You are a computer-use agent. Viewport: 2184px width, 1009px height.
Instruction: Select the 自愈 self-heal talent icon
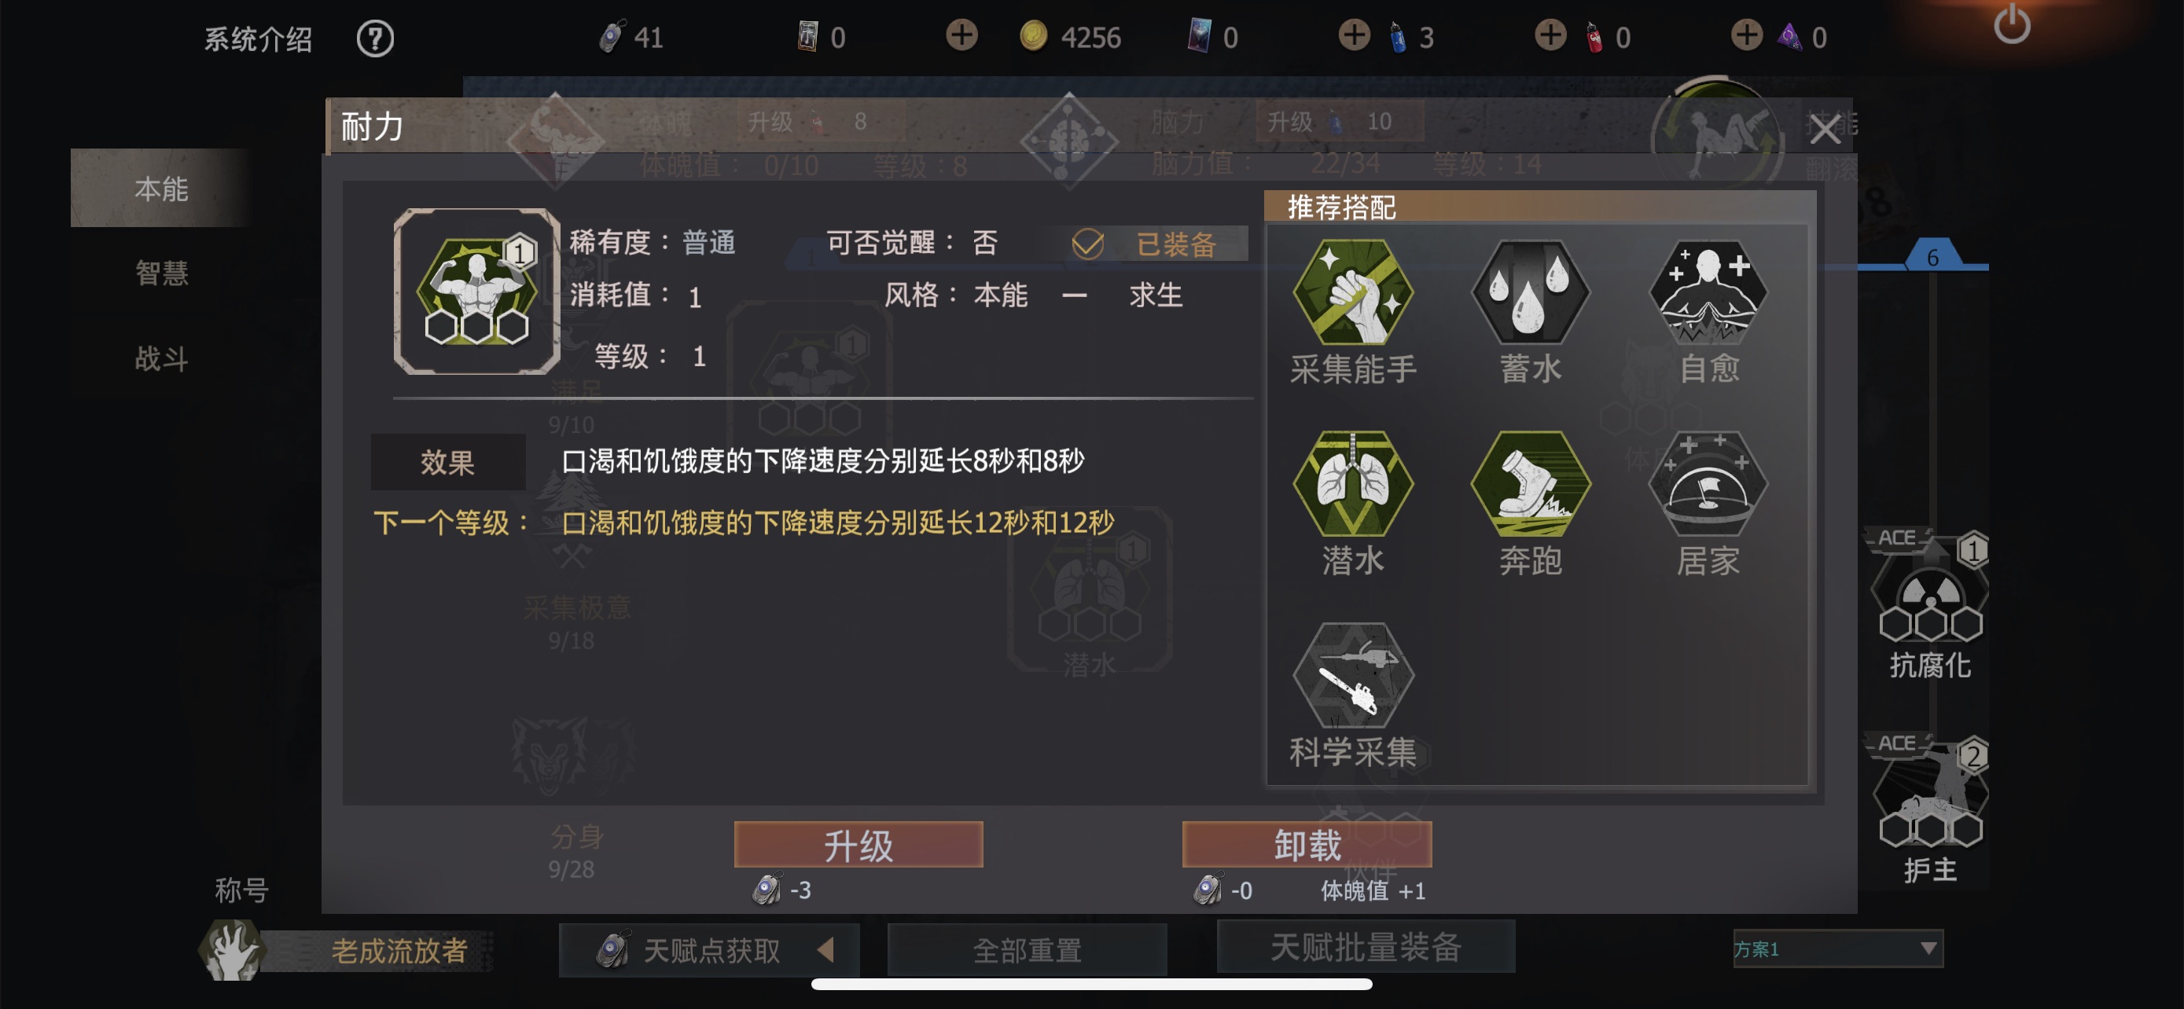1708,292
